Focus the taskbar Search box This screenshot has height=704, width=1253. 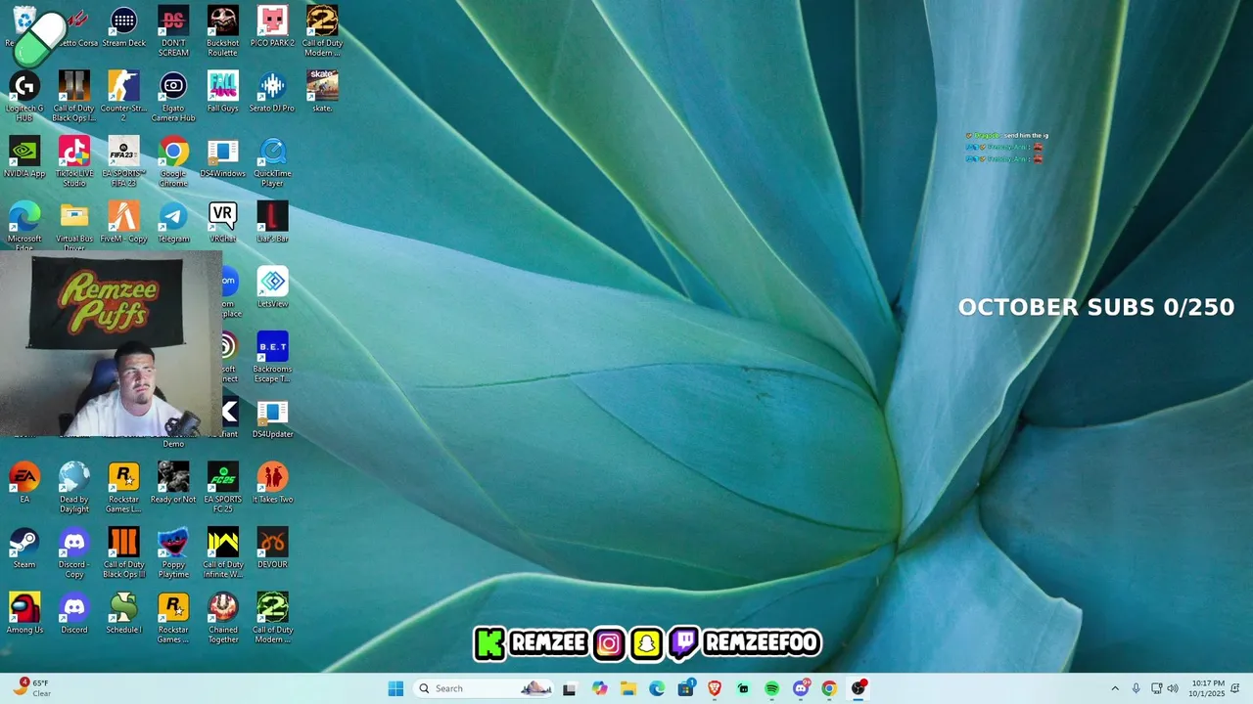[x=486, y=688]
